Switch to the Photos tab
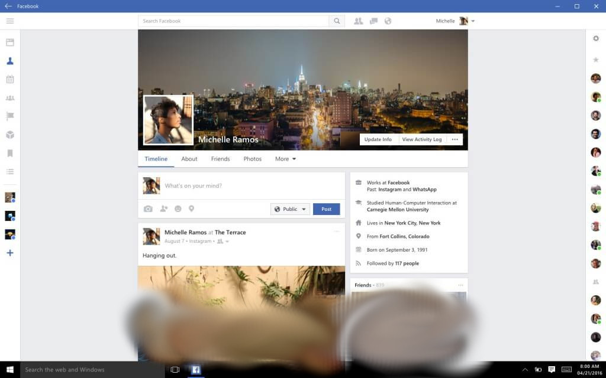 click(x=252, y=159)
